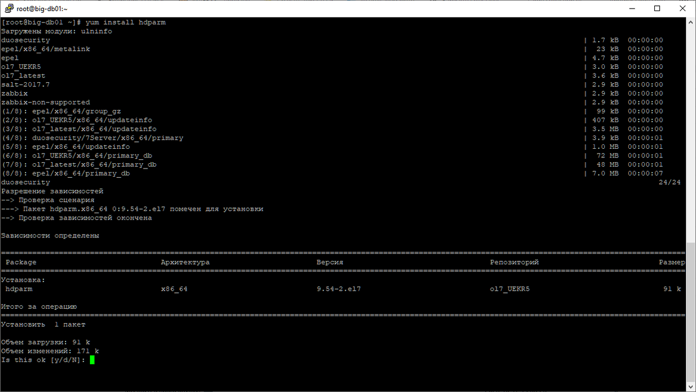This screenshot has width=696, height=392.
Task: Click the 'duosecurity' repo line at top
Action: [26, 40]
